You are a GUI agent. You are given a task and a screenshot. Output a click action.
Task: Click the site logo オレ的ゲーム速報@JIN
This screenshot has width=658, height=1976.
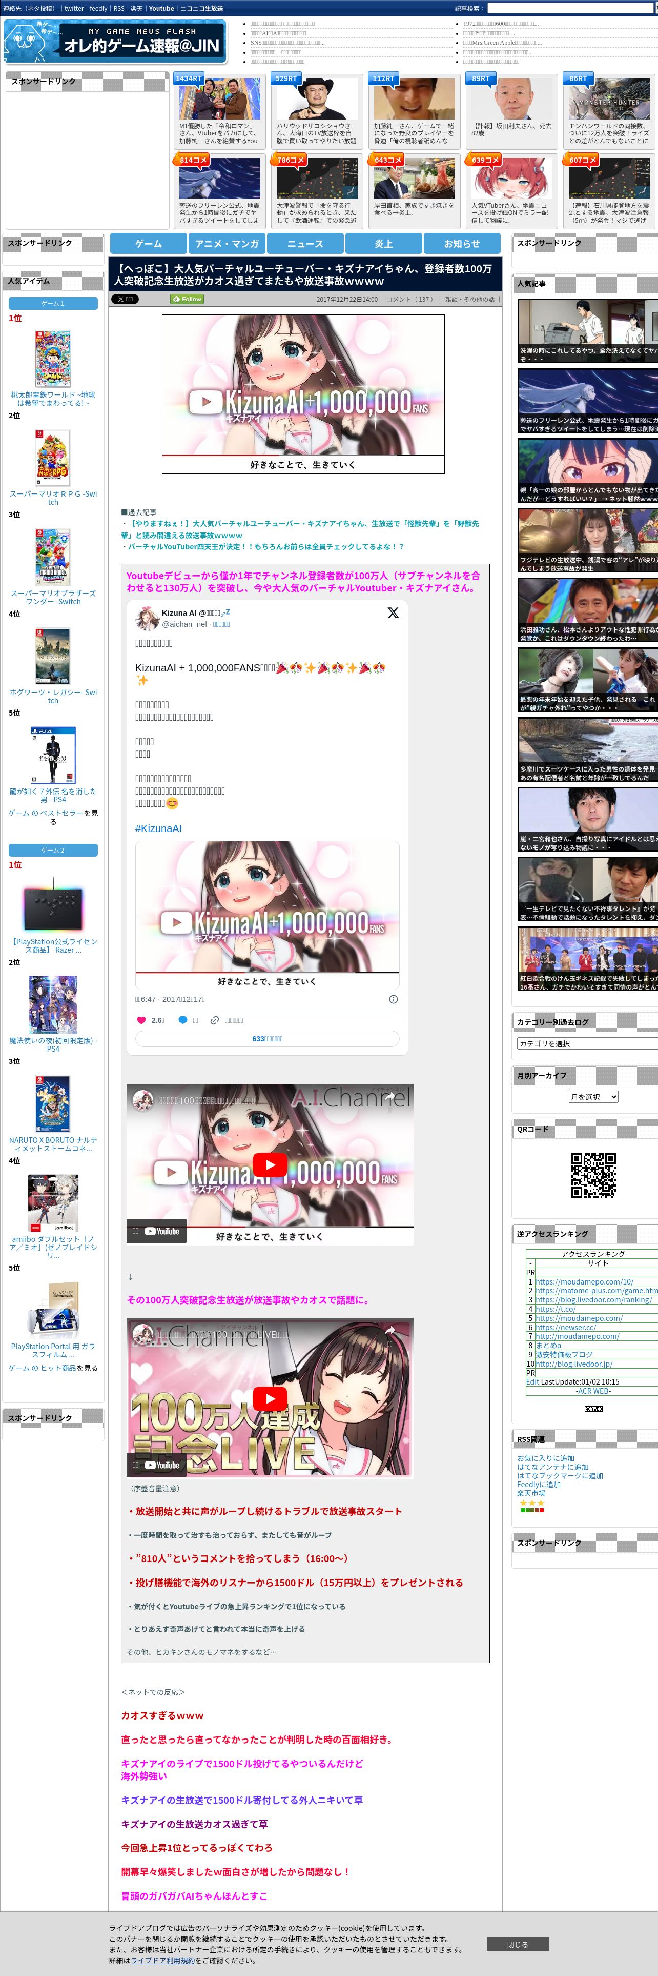(115, 41)
